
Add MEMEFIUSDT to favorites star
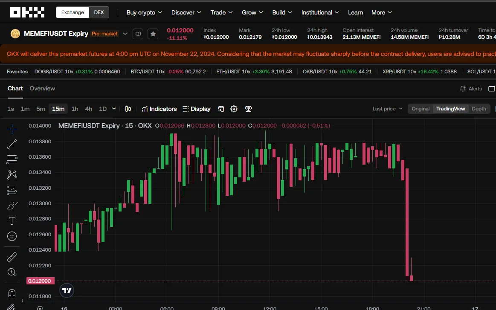tap(153, 34)
